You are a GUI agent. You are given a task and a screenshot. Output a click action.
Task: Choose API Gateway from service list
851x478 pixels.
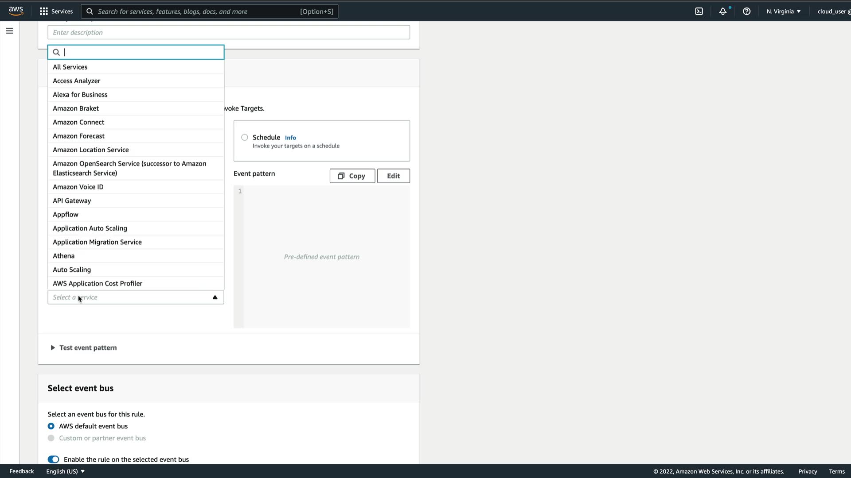point(72,200)
